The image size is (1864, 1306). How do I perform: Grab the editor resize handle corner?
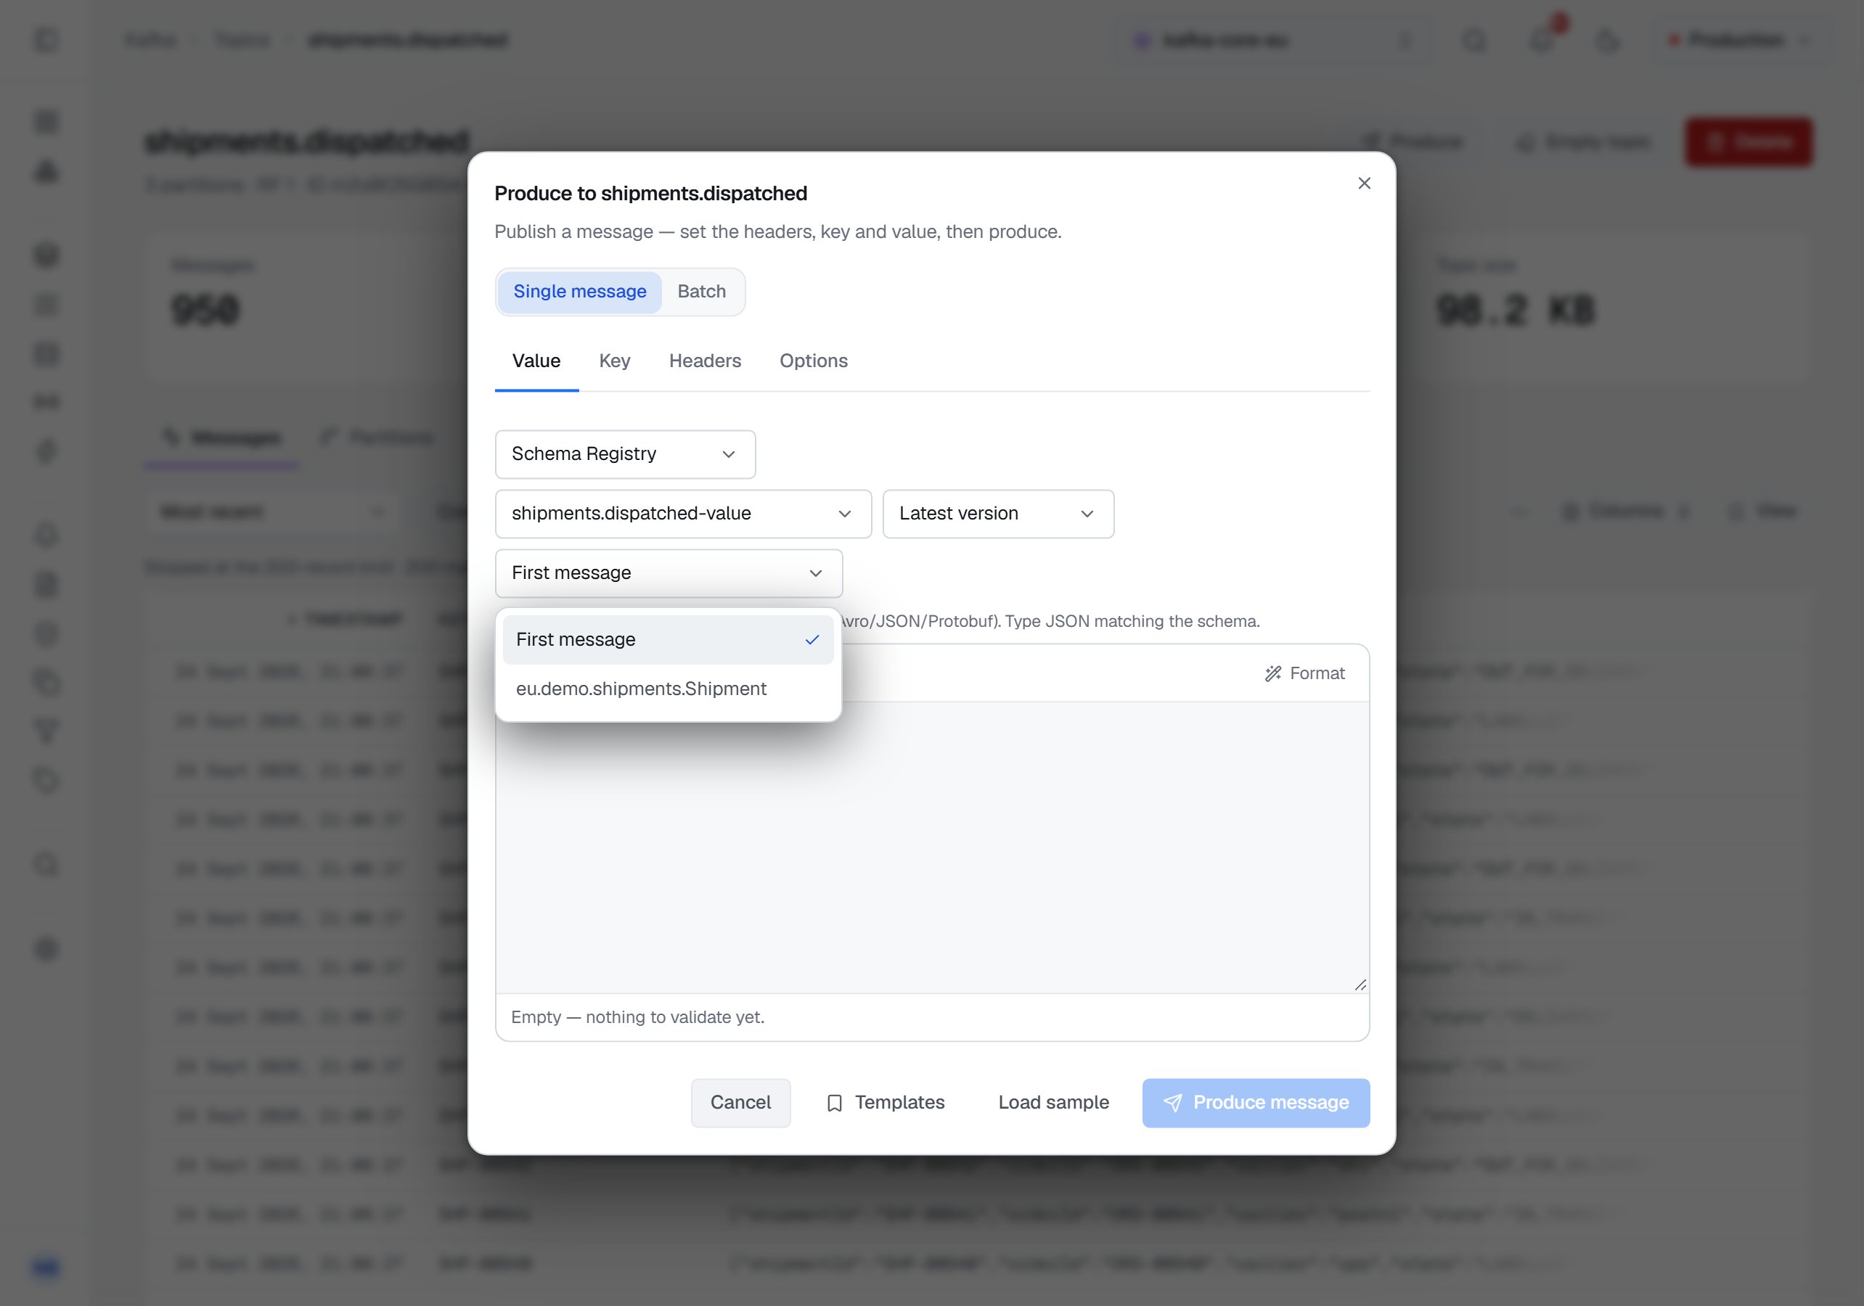(x=1361, y=985)
